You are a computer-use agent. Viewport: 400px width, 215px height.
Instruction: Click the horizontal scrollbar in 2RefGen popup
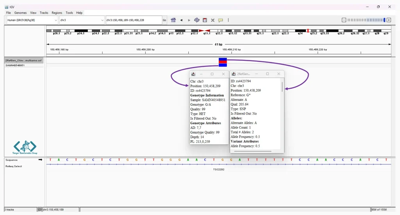tap(253, 151)
